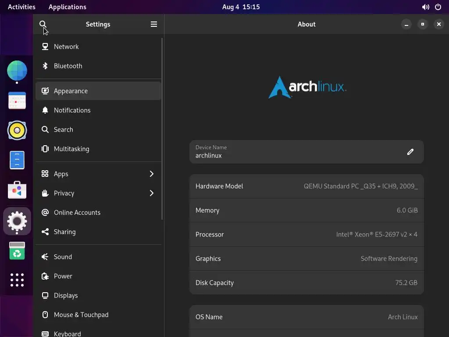Expand the Privacy submenu chevron

pos(151,193)
